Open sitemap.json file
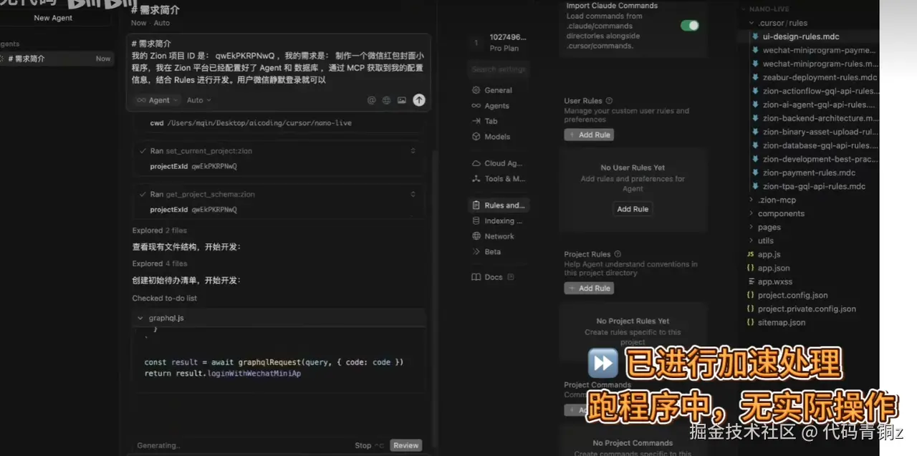 pos(781,322)
